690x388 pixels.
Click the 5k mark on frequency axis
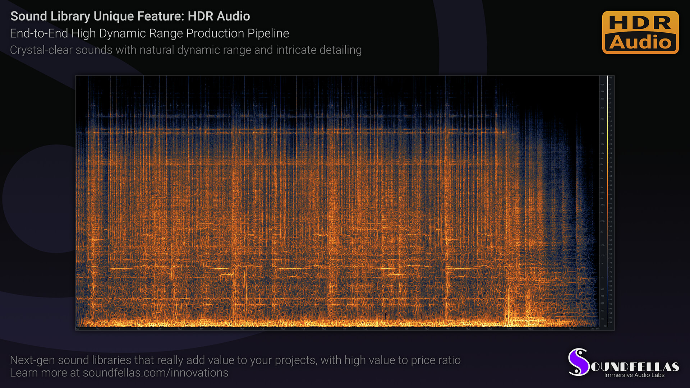(602, 188)
